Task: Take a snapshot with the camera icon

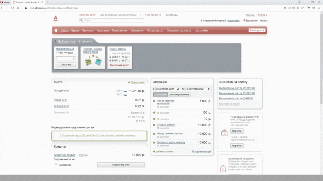Action: [x=289, y=8]
